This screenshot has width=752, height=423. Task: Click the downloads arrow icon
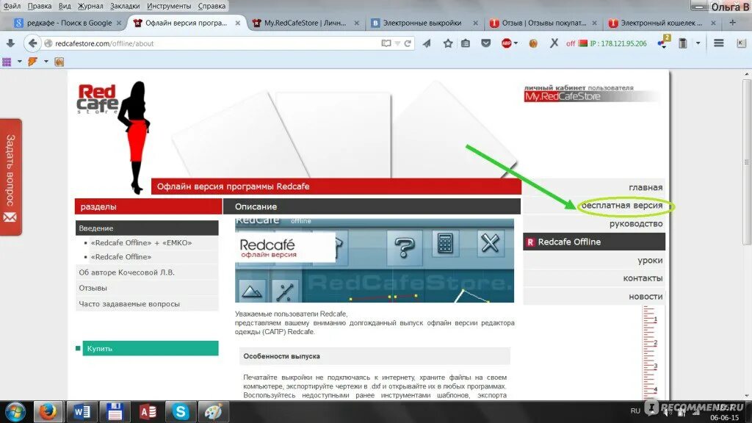pos(10,43)
